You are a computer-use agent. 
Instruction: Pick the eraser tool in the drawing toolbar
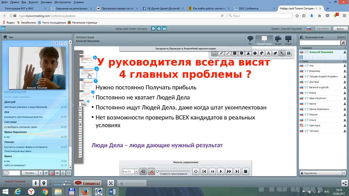click(275, 53)
